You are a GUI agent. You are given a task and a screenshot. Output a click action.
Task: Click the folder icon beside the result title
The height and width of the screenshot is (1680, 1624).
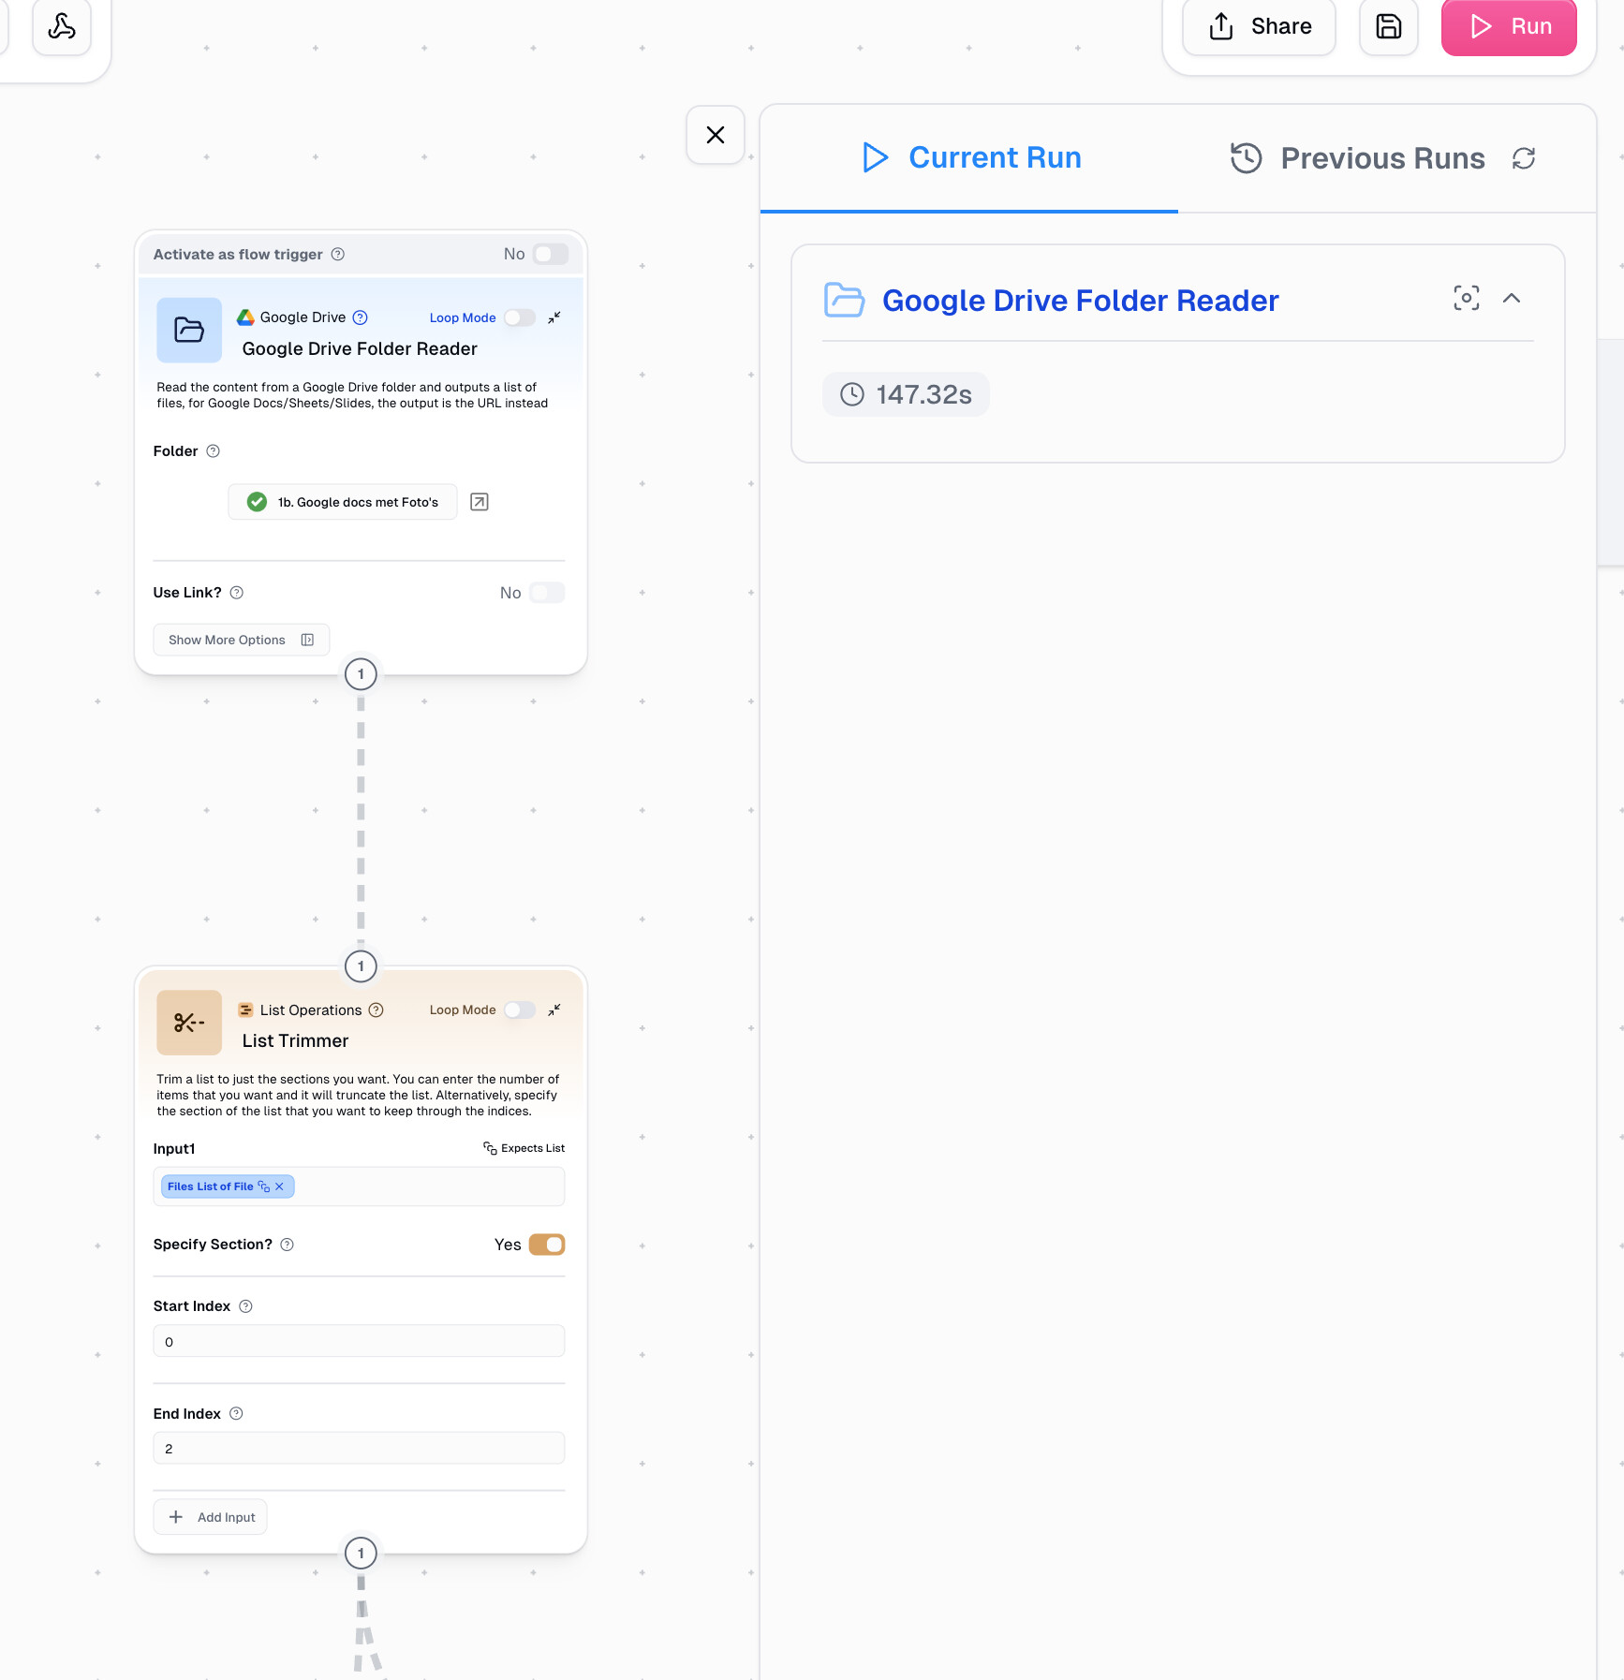(844, 300)
